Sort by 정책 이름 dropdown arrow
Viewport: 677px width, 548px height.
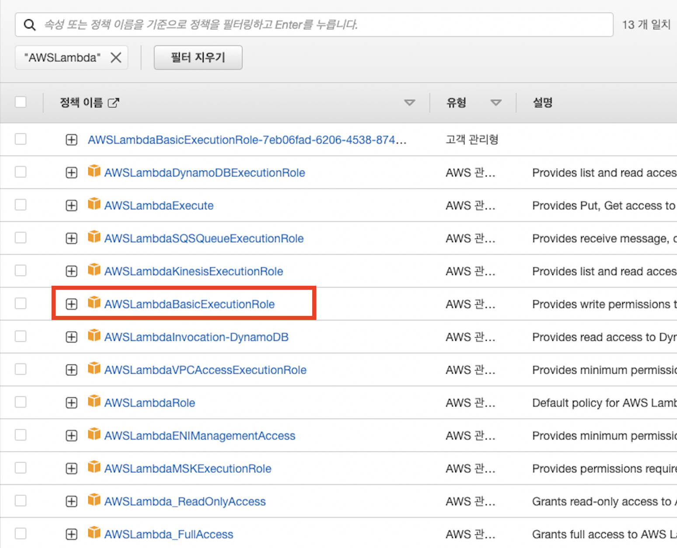pos(409,103)
